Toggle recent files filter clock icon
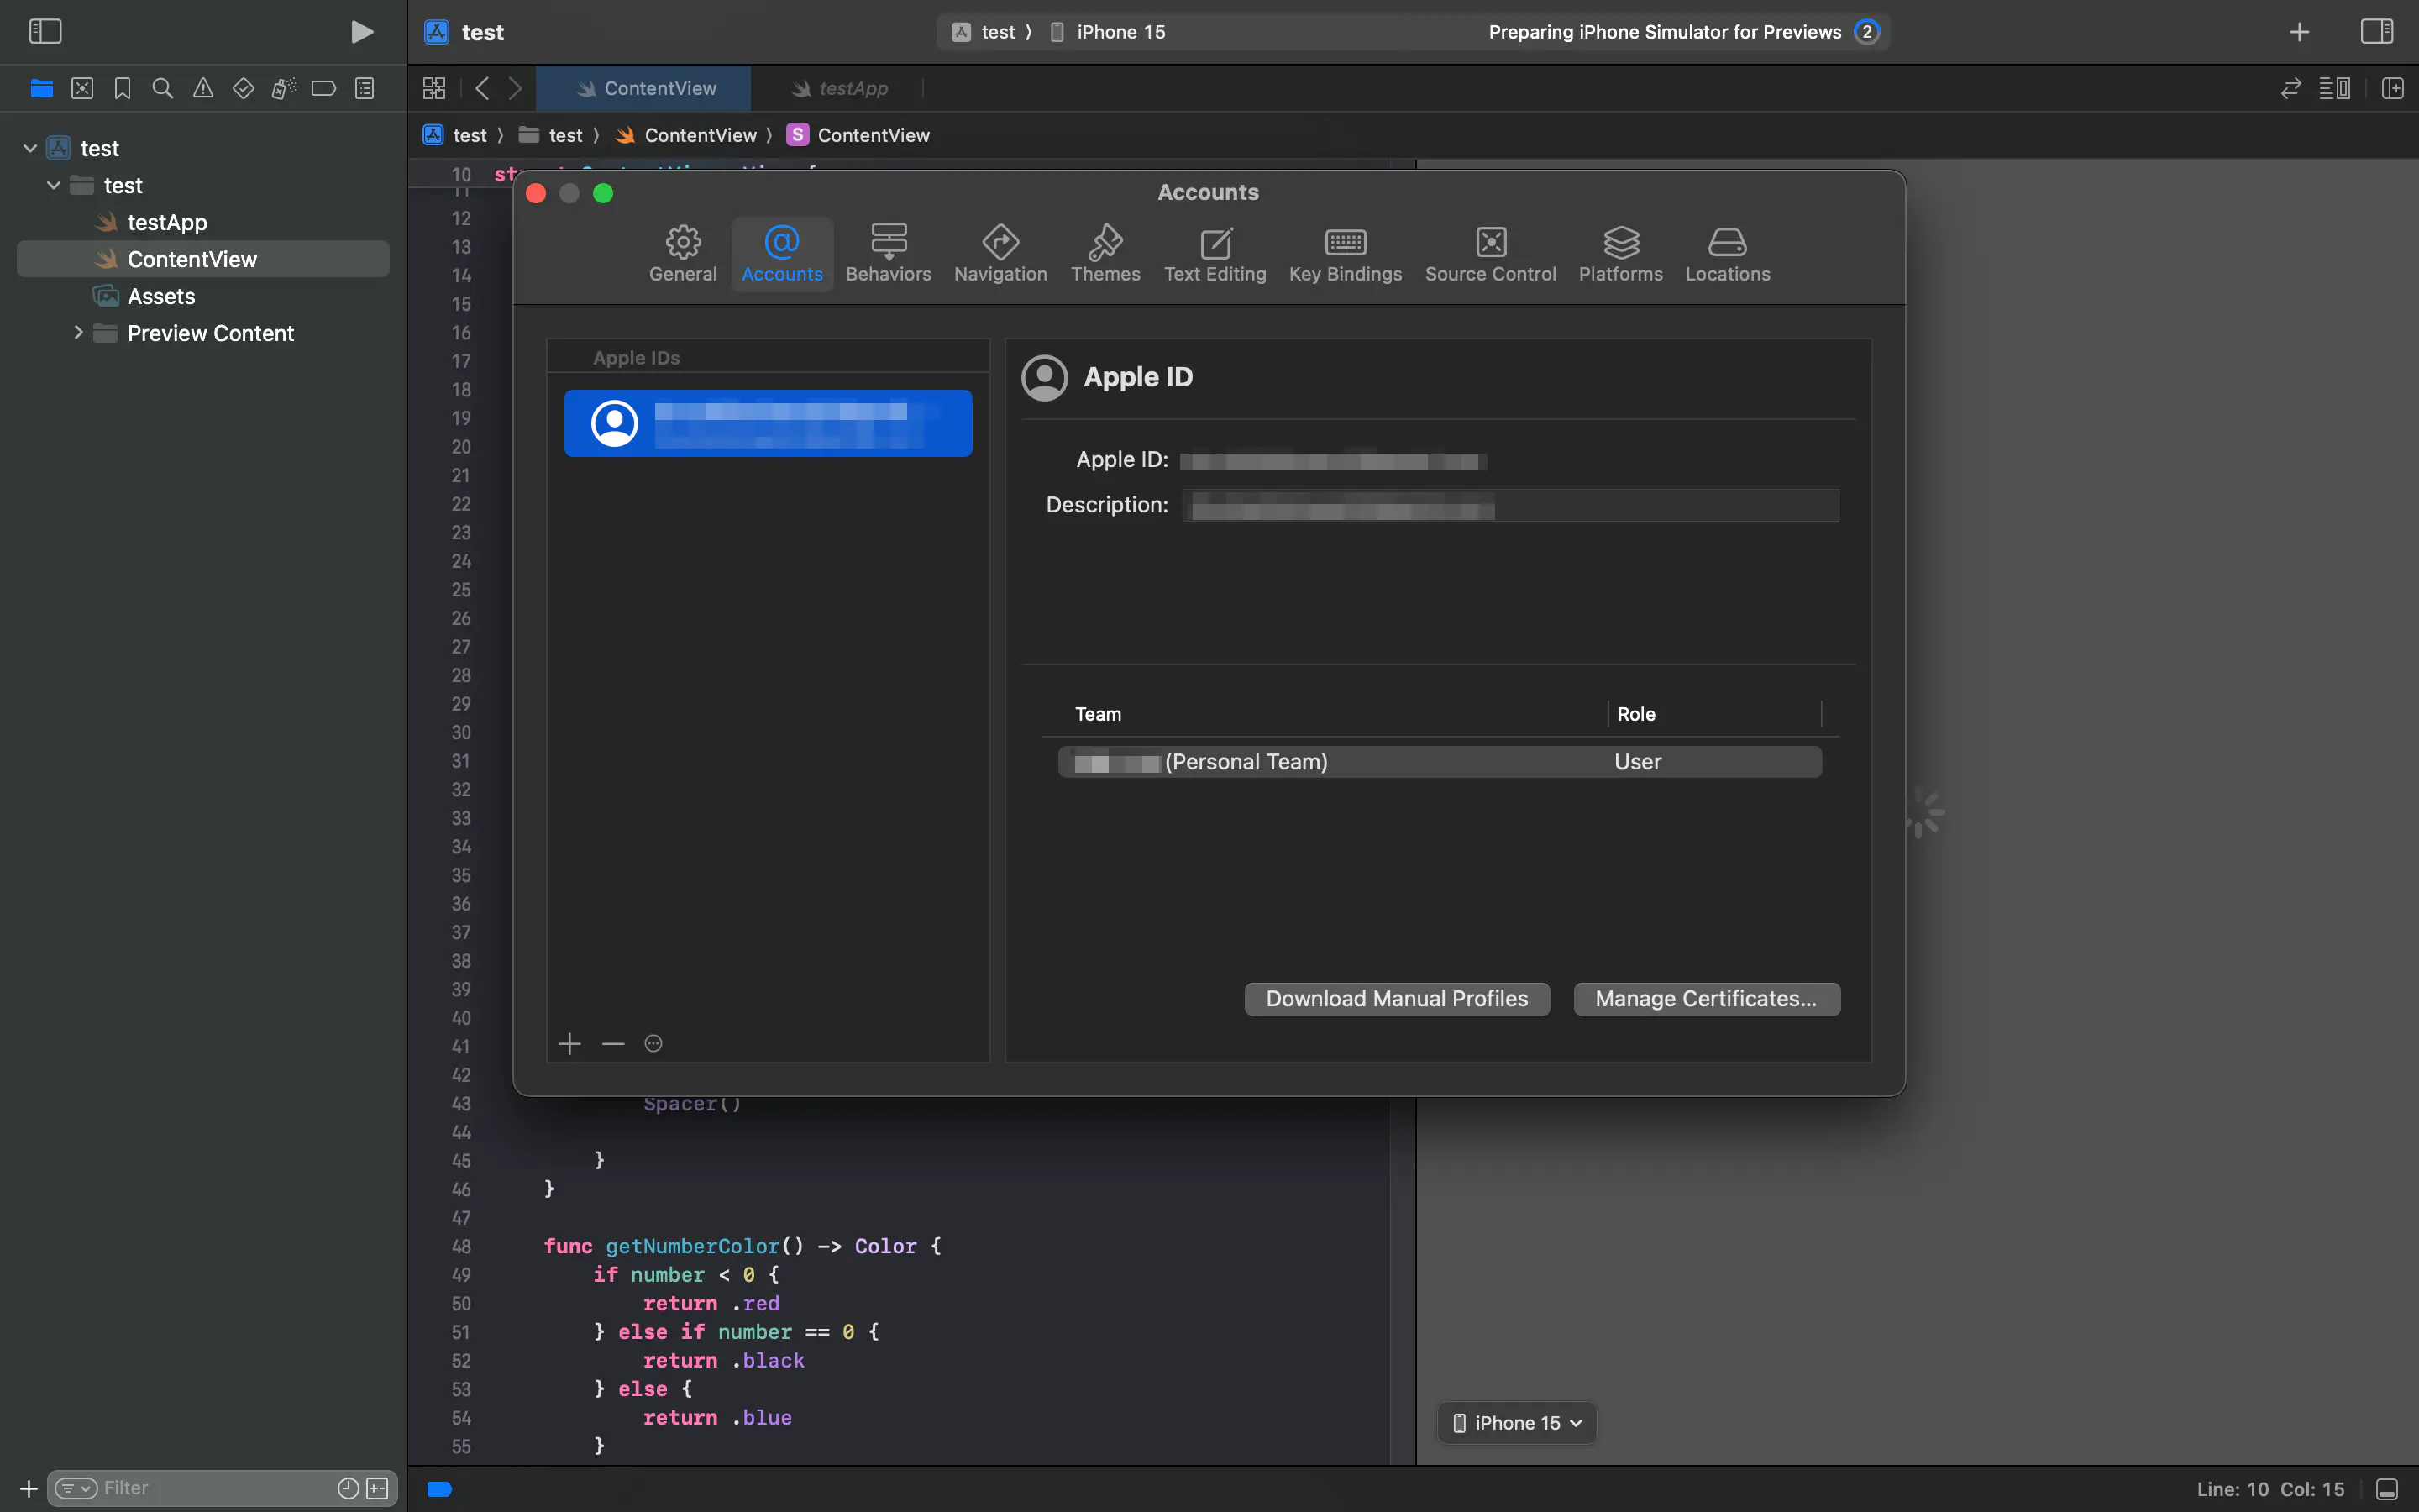The height and width of the screenshot is (1512, 2419). (348, 1488)
